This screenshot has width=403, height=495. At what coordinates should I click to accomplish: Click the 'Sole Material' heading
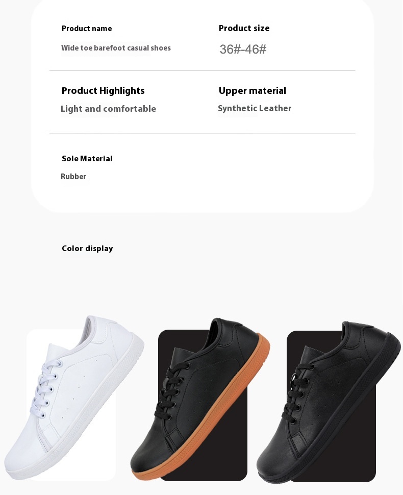click(87, 159)
